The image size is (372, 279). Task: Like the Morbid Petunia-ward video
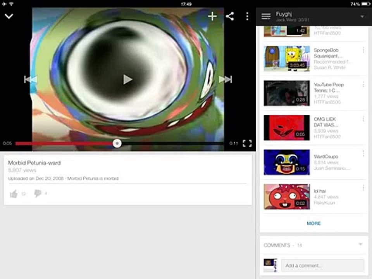(x=14, y=194)
